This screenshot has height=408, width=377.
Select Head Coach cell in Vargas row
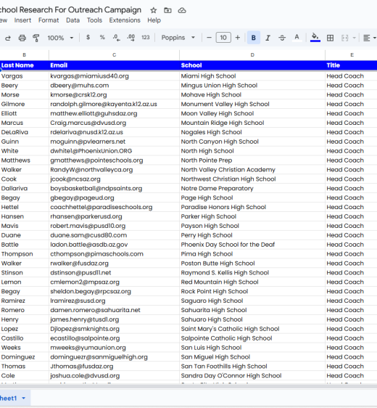click(x=352, y=76)
